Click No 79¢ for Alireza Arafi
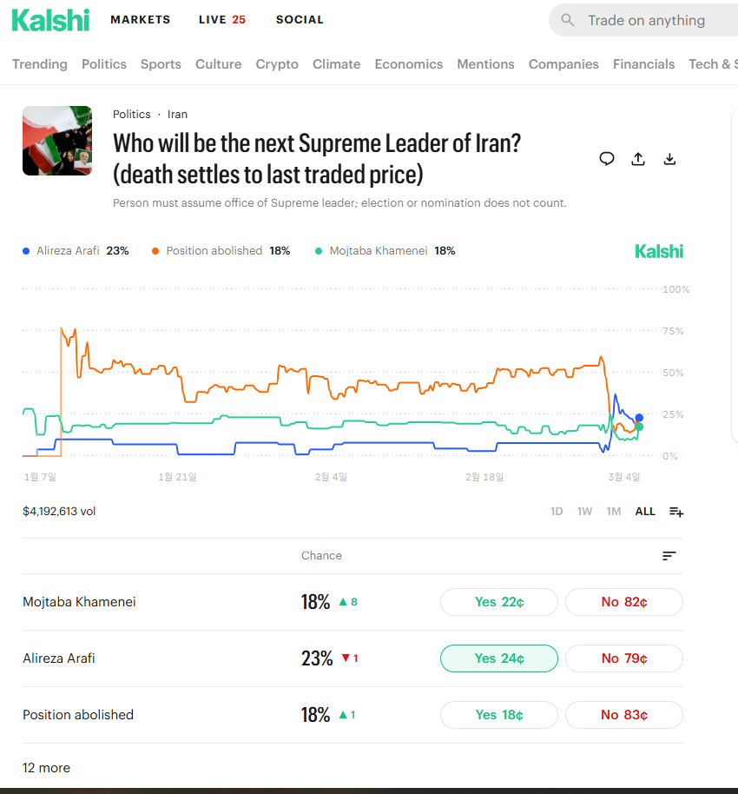Screen dimensions: 738x794 (x=624, y=658)
